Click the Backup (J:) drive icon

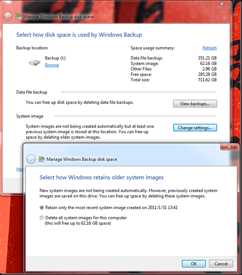click(35, 63)
